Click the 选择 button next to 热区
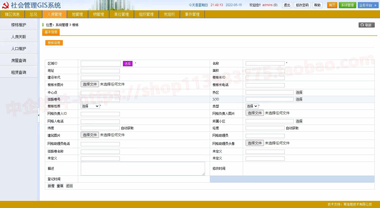The image size is (380, 208). click(x=299, y=92)
